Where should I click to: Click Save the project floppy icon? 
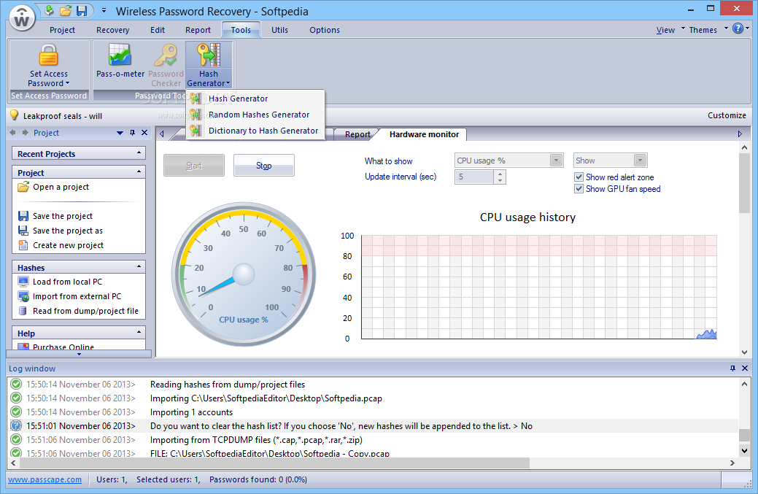[x=23, y=215]
